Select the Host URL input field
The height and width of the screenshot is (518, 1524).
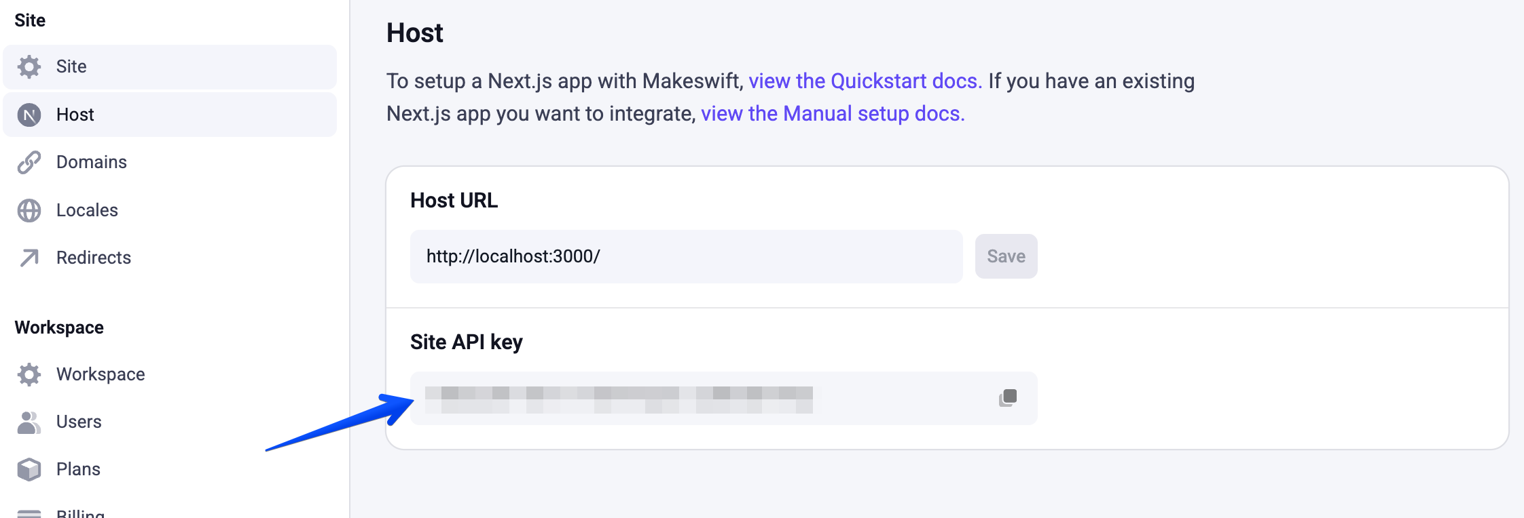pos(685,256)
